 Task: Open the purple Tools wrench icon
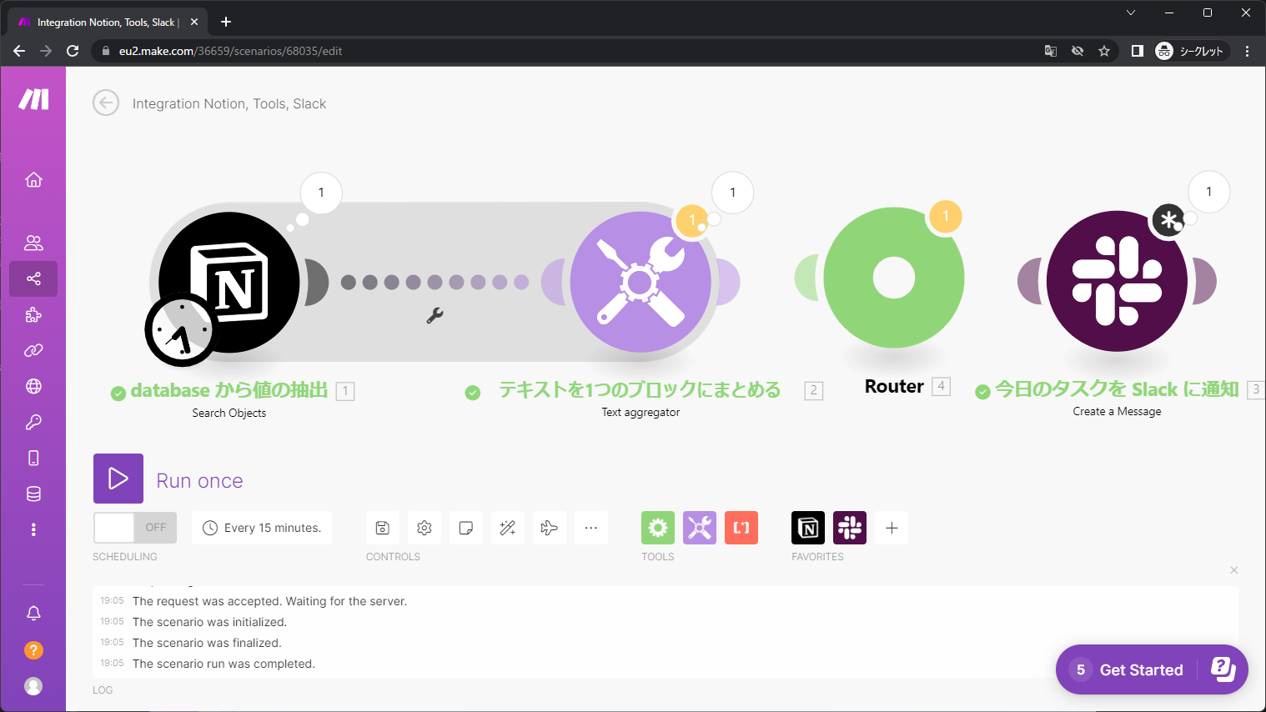pyautogui.click(x=700, y=528)
